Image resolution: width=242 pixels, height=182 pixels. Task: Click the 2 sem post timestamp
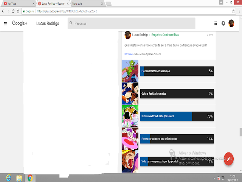210,35
